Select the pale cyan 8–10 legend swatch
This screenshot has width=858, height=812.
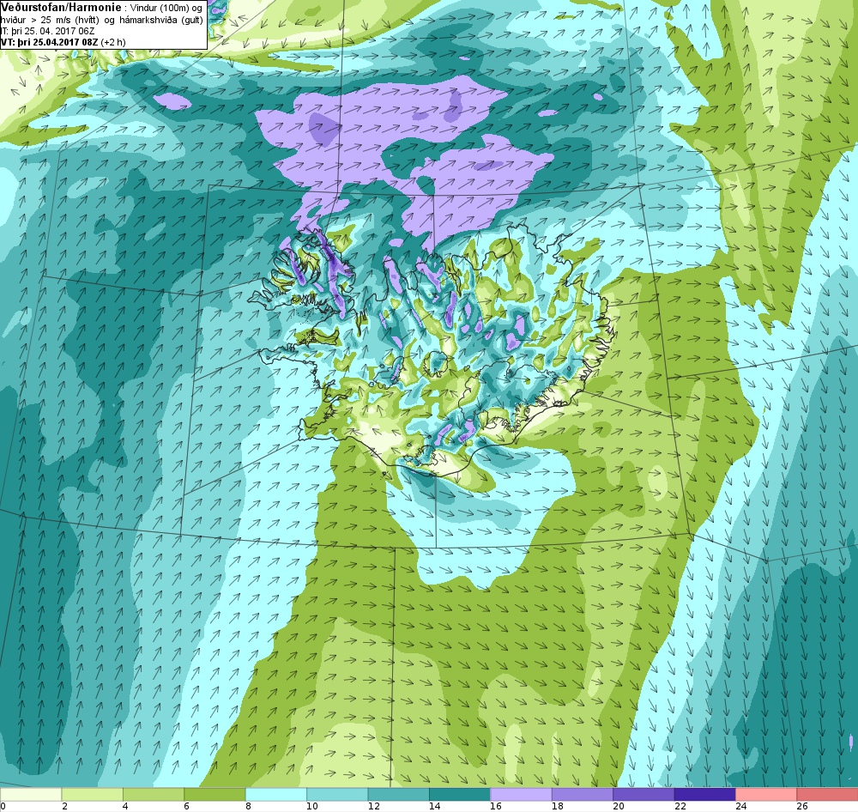tap(276, 794)
